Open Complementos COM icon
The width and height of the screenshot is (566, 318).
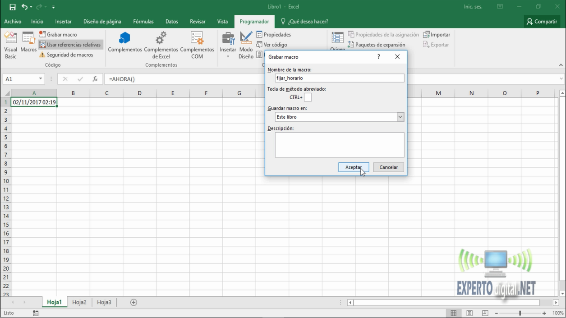coord(197,39)
